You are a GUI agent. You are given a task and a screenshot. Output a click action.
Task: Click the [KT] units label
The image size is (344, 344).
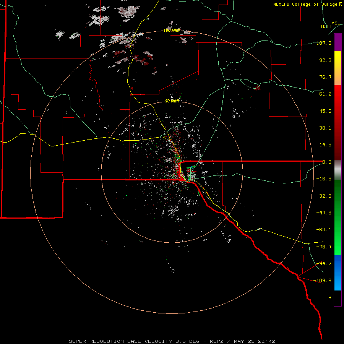click(326, 26)
